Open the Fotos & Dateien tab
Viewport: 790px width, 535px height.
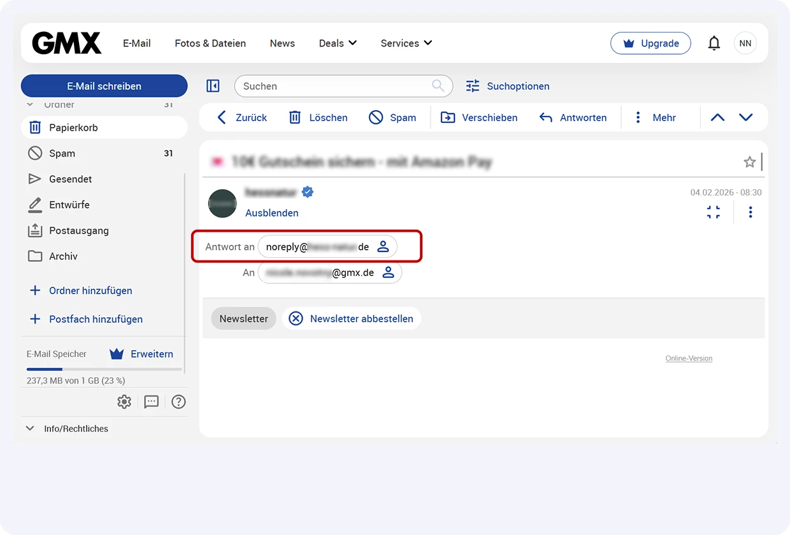point(210,43)
